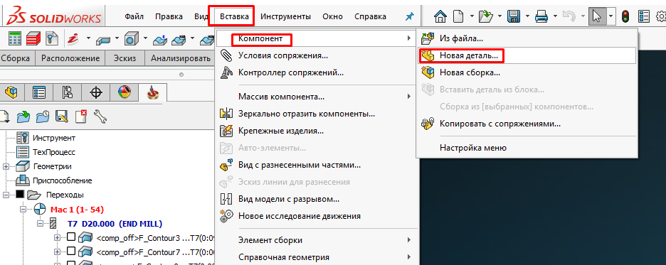The height and width of the screenshot is (265, 666).
Task: Select Зеркально отразить компоненты... item
Action: pyautogui.click(x=316, y=114)
